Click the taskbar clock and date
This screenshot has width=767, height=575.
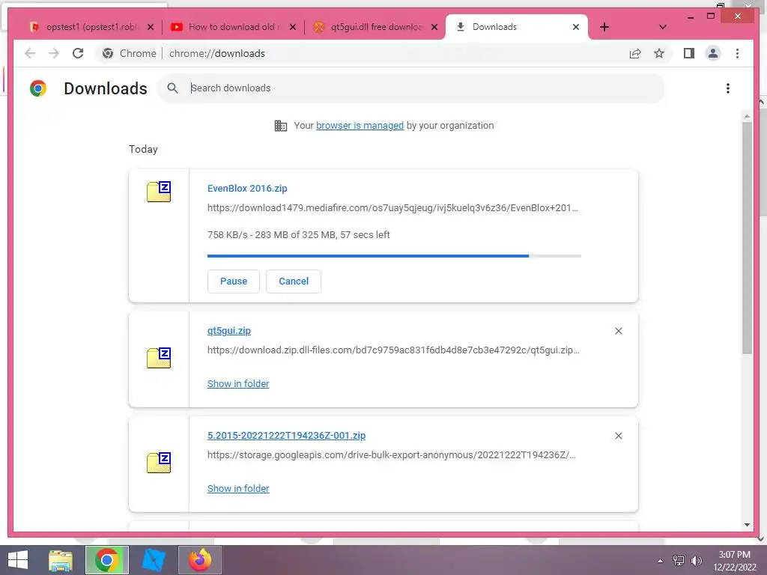[734, 560]
